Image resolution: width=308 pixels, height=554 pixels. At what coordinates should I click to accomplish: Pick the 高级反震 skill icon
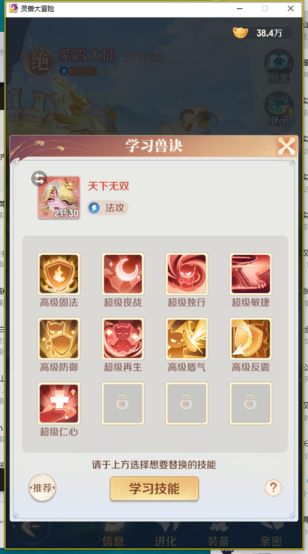[x=251, y=338]
